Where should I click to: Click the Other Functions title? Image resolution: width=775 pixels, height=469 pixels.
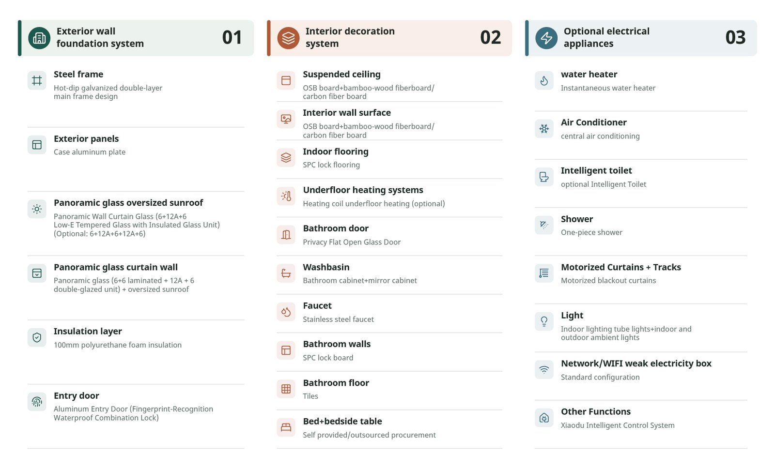pos(596,411)
